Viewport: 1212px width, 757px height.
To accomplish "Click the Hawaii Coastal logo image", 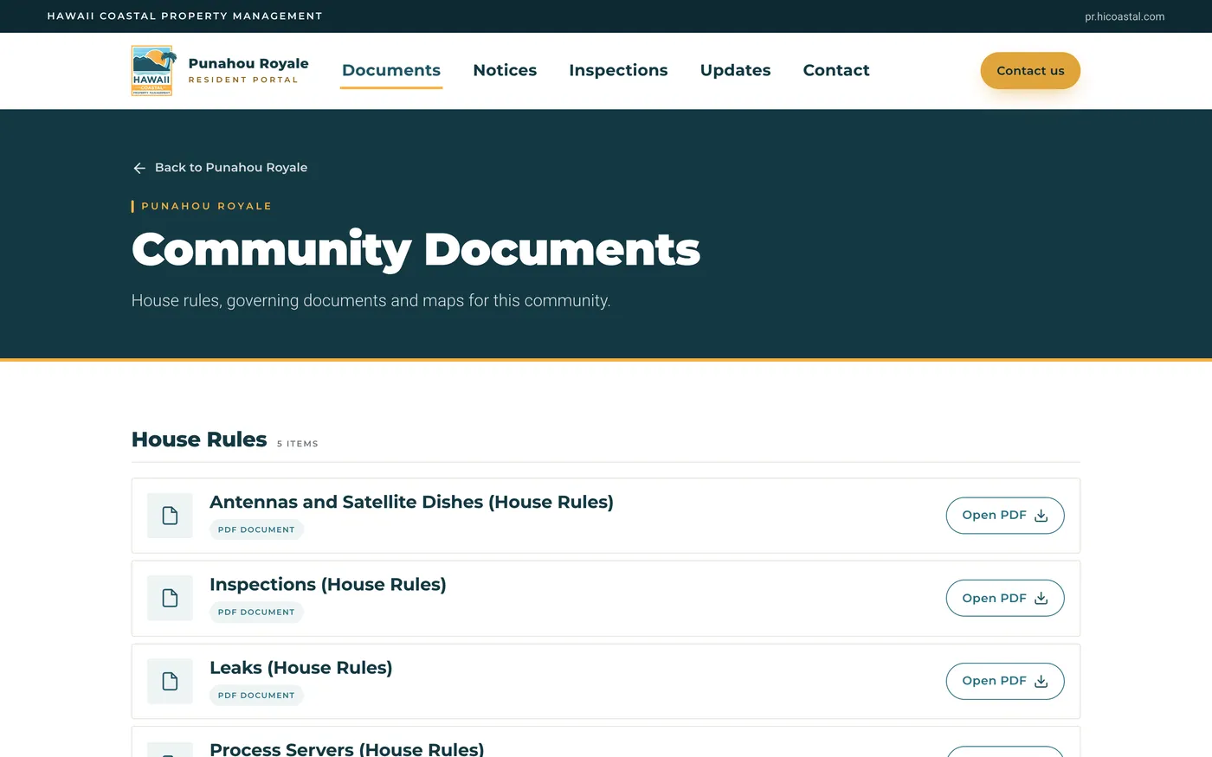I will (152, 71).
